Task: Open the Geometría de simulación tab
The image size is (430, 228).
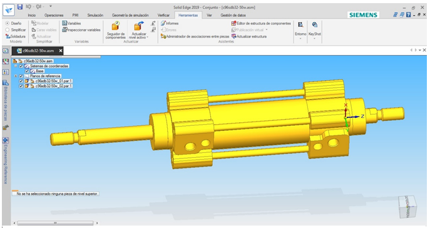Action: 130,16
